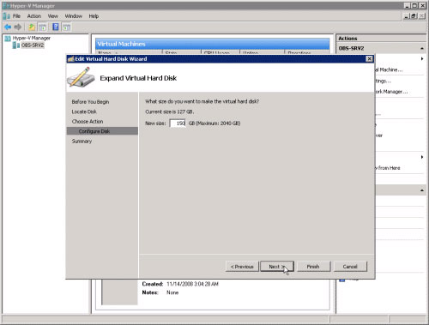Collapse the lower Actions pane section arrow
Viewport: 429px width, 325px height.
tap(422, 190)
